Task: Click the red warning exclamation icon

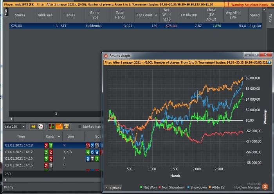Action: coord(228,5)
